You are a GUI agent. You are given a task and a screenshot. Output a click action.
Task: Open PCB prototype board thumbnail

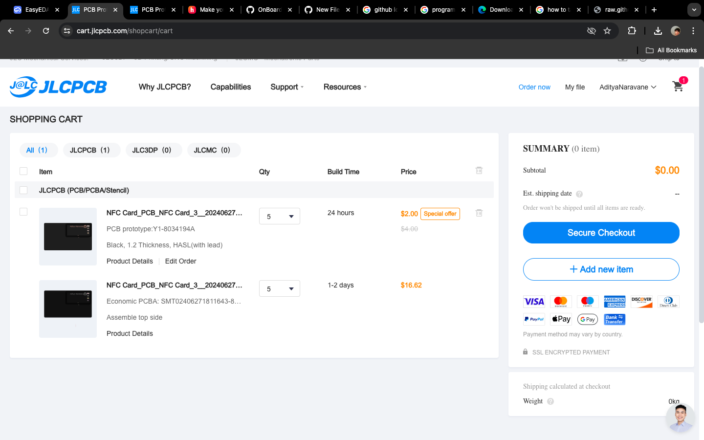68,237
